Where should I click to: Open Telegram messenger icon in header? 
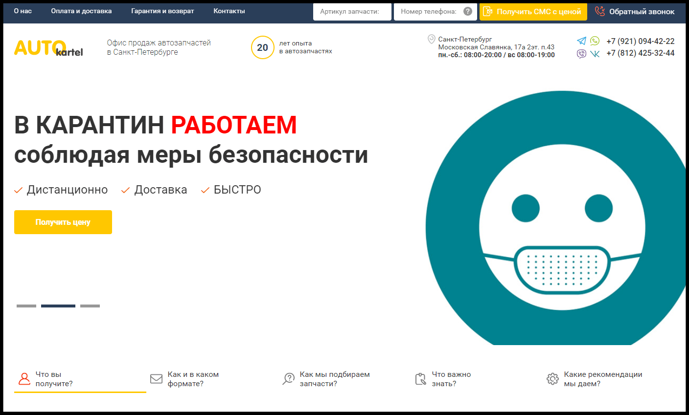click(581, 41)
